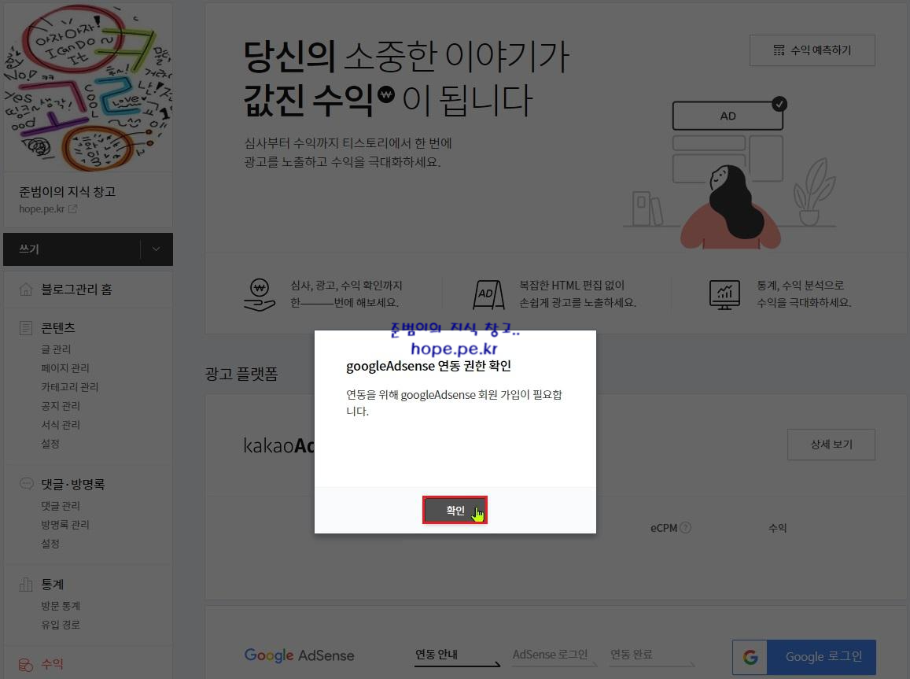Click the 준범이의 지식 창고 blog title

pyautogui.click(x=68, y=191)
